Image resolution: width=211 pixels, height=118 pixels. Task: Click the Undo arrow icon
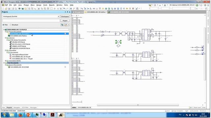[64, 9]
